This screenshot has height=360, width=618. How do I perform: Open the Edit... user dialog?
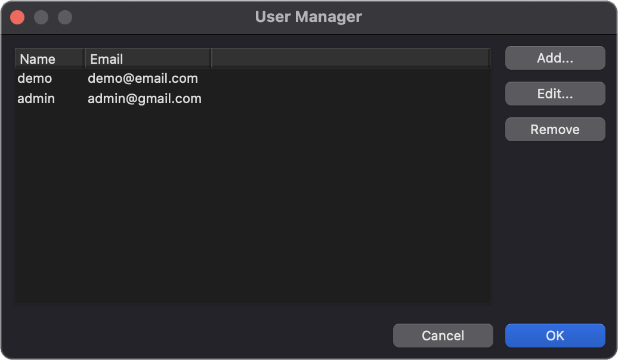tap(555, 94)
